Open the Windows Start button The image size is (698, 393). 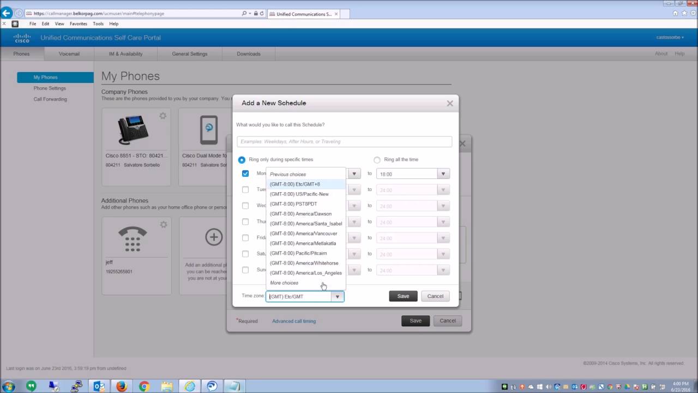pyautogui.click(x=8, y=386)
